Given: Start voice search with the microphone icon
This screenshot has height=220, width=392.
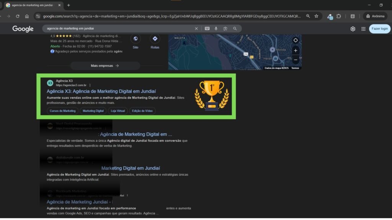Looking at the screenshot, I should pyautogui.click(x=216, y=28).
